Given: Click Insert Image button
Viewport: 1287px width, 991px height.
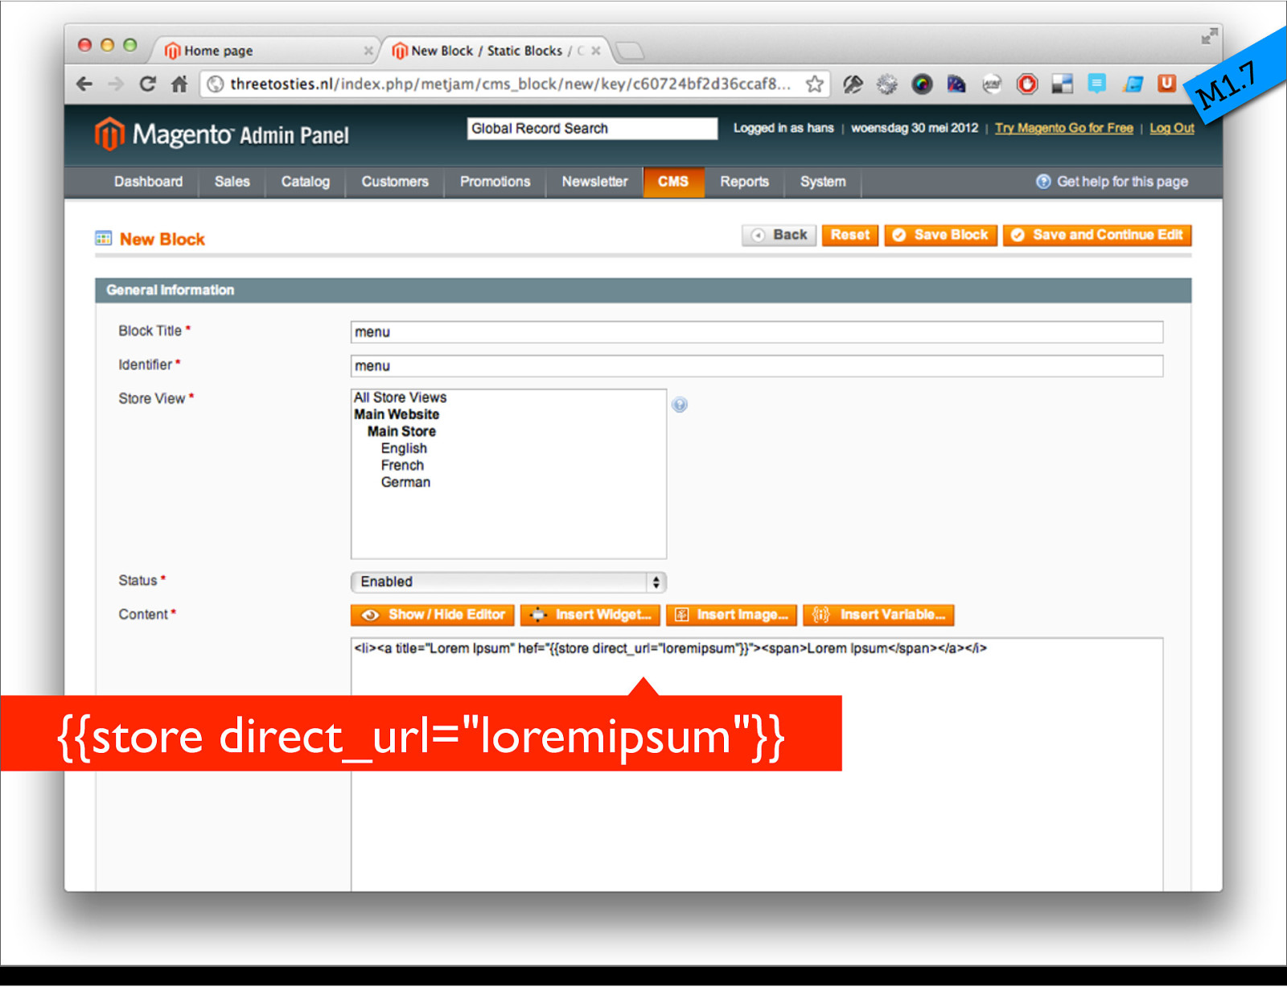Looking at the screenshot, I should [731, 615].
